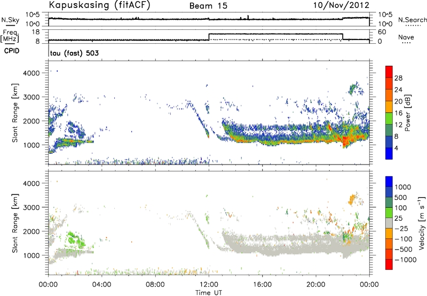427x296 pixels.
Task: Click the '12:00' time tick label
Action: (x=209, y=285)
